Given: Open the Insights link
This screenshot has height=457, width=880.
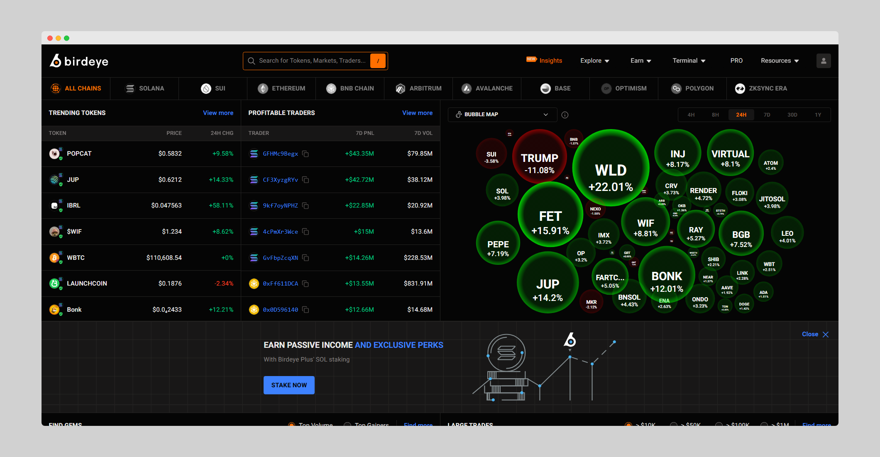Looking at the screenshot, I should point(550,61).
